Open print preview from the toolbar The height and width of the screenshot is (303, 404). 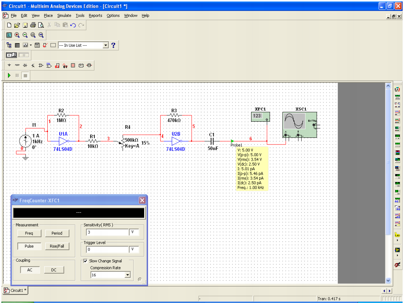click(41, 25)
